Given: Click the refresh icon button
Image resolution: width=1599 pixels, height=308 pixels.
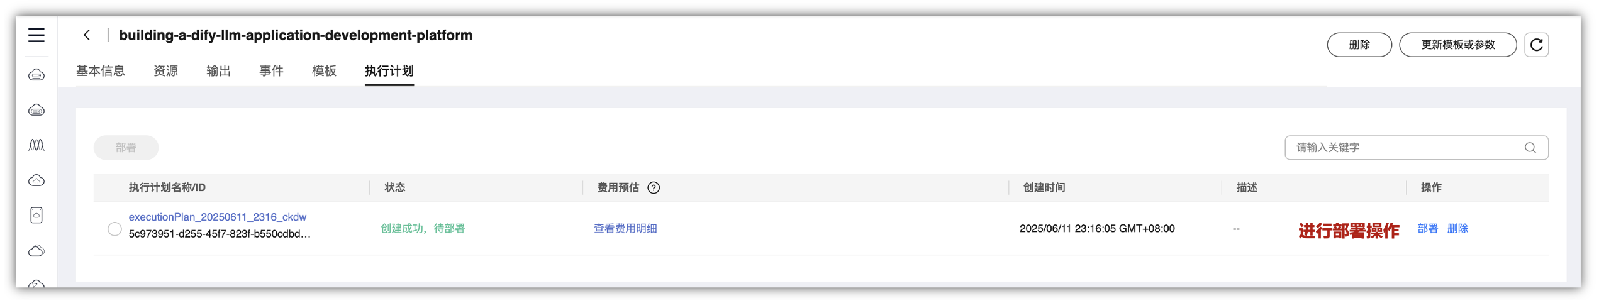Looking at the screenshot, I should pos(1535,45).
